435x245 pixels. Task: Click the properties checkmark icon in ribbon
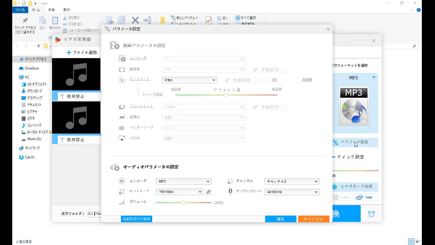pyautogui.click(x=208, y=20)
